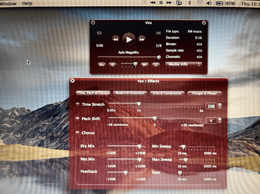Switch to the Flanger & Phaser tab

point(204,94)
